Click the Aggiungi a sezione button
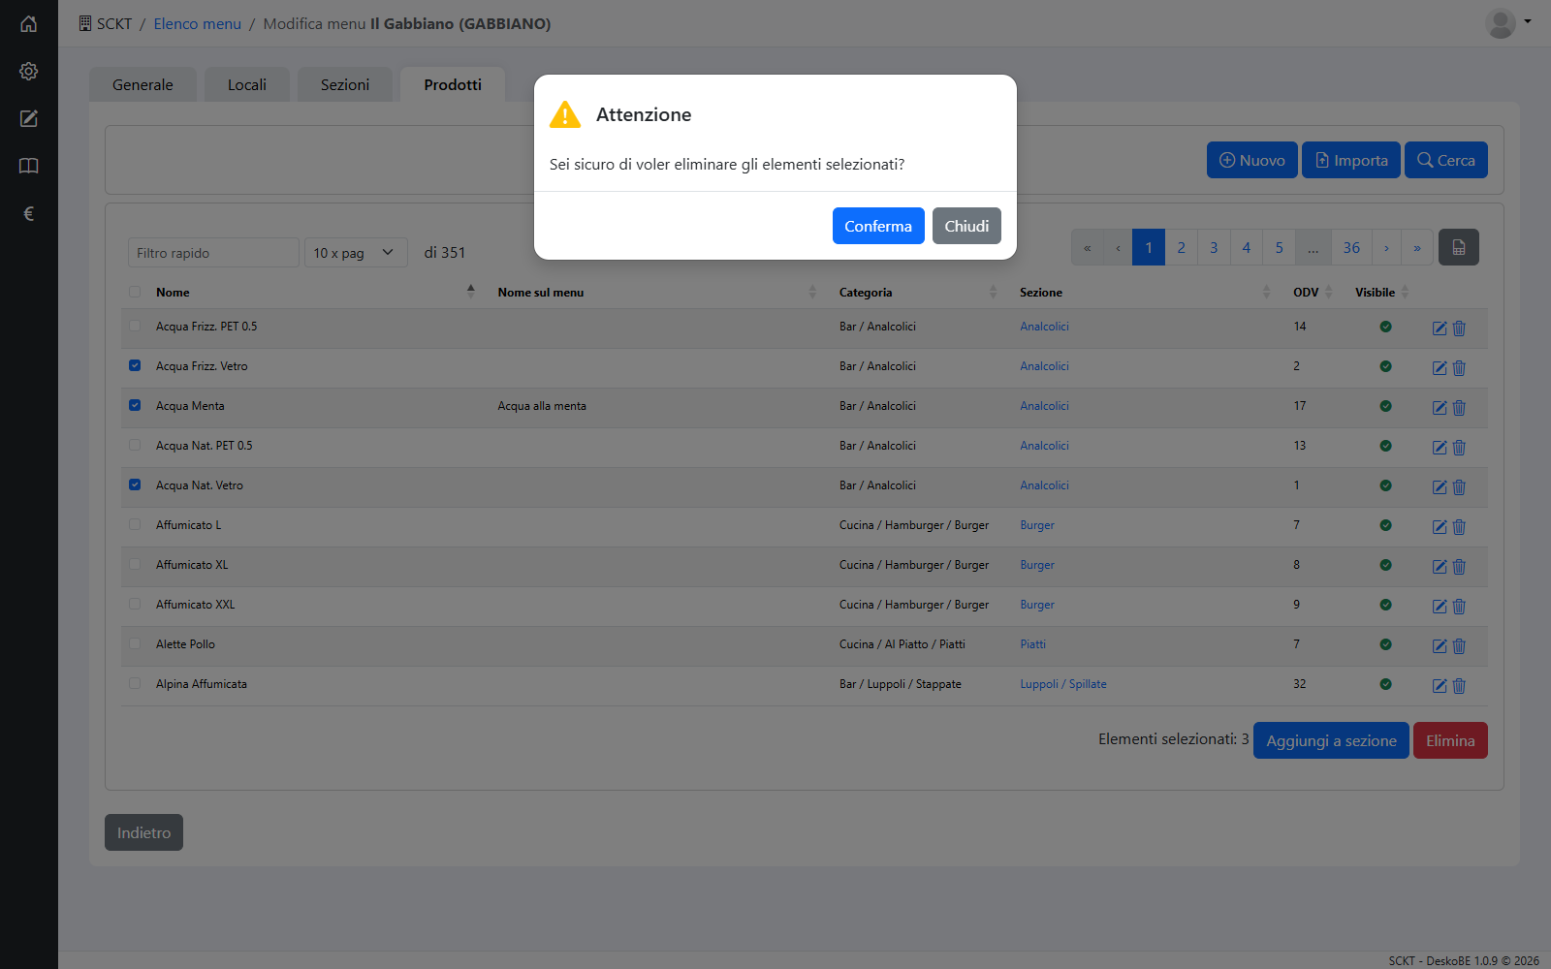Image resolution: width=1551 pixels, height=969 pixels. pyautogui.click(x=1331, y=740)
